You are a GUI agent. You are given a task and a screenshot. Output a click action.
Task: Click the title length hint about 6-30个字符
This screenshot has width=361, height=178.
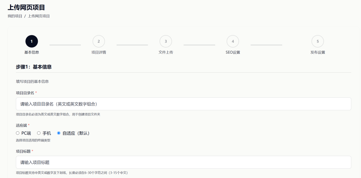(72, 173)
